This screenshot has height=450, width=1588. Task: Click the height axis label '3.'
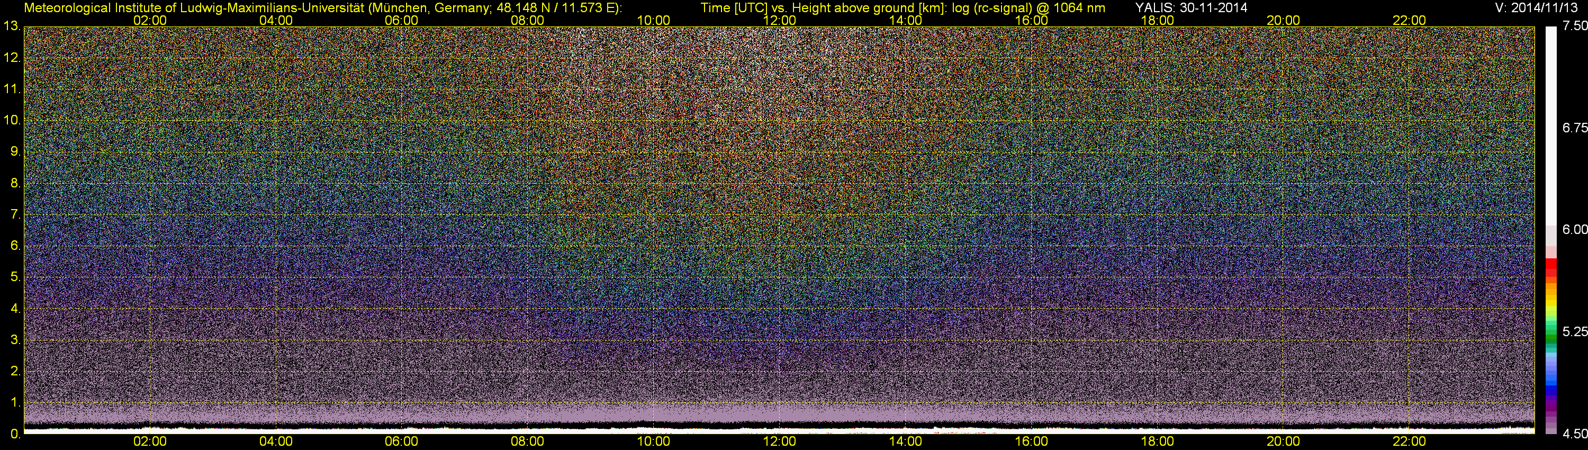click(15, 340)
